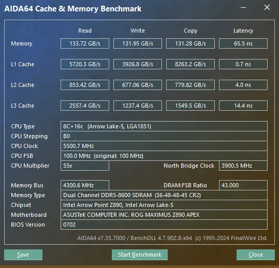Click the AIDA64 v7.35.7000 version text
The width and height of the screenshot is (279, 268).
tap(172, 238)
